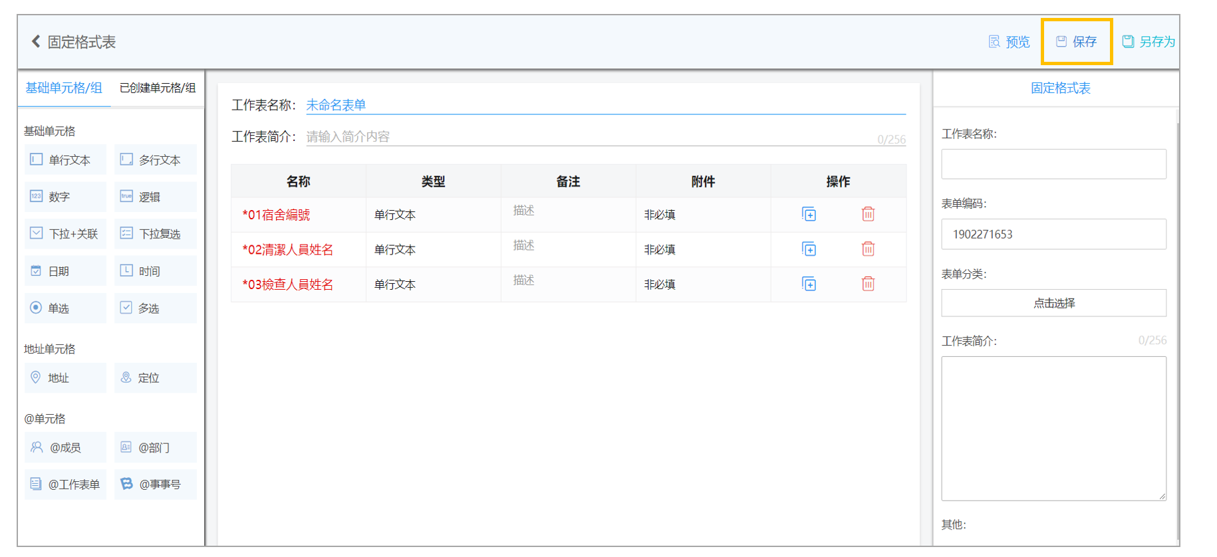
Task: Select the *03檢查人員姓名 field name
Action: [288, 284]
